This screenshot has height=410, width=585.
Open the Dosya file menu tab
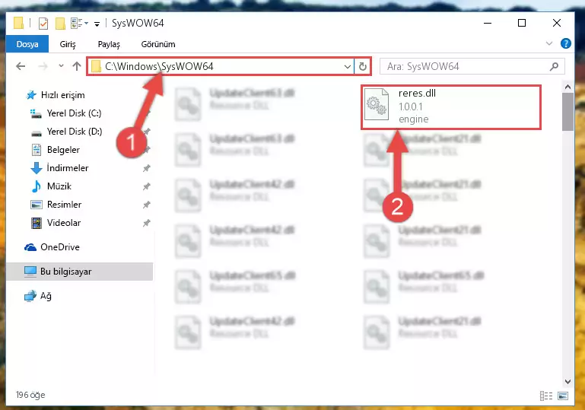tap(27, 44)
